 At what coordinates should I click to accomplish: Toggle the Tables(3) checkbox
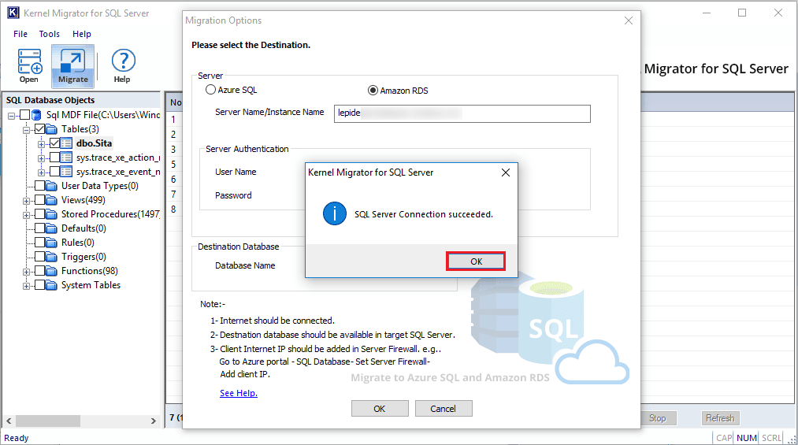click(39, 129)
